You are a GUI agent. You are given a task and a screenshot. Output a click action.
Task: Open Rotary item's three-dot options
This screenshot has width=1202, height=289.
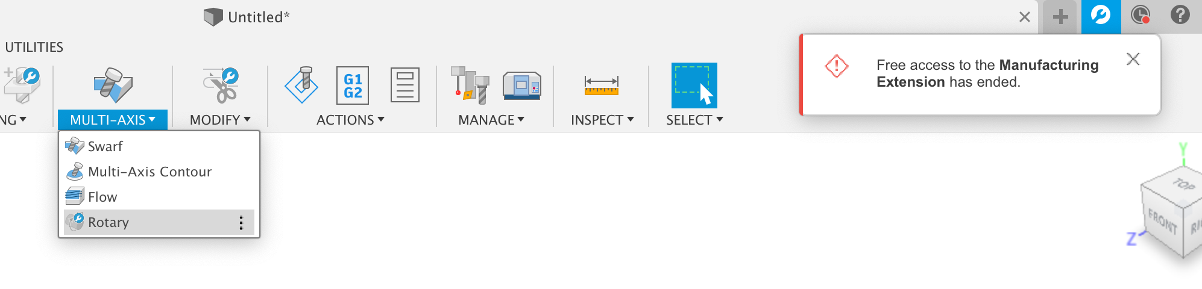[x=241, y=223]
